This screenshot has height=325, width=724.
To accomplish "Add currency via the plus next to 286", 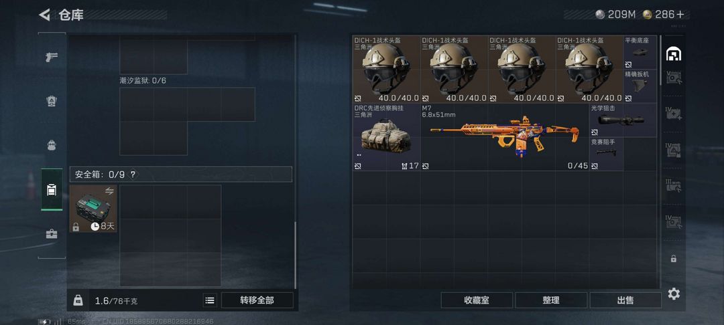I will pyautogui.click(x=680, y=14).
